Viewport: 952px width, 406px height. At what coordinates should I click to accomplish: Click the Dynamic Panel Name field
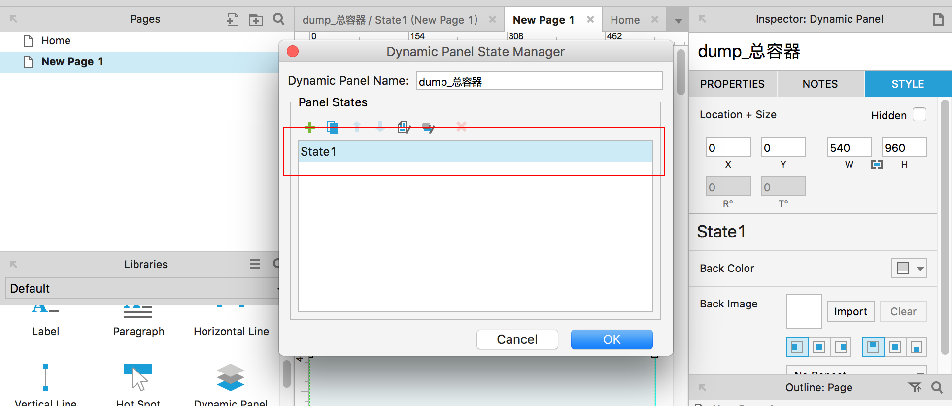[540, 81]
